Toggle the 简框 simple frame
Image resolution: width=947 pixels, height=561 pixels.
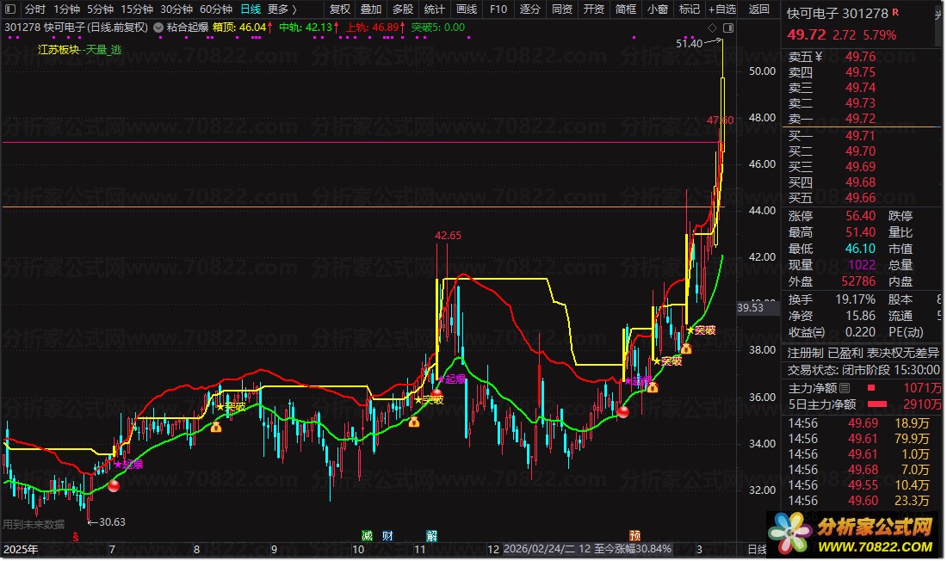tap(626, 9)
